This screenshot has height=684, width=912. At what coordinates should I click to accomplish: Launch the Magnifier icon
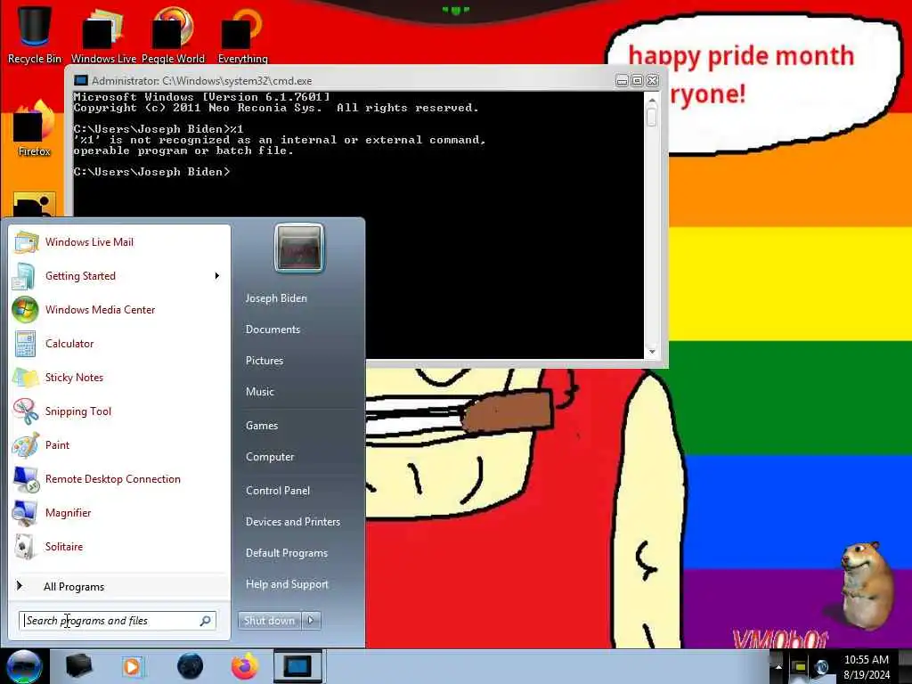pyautogui.click(x=25, y=512)
